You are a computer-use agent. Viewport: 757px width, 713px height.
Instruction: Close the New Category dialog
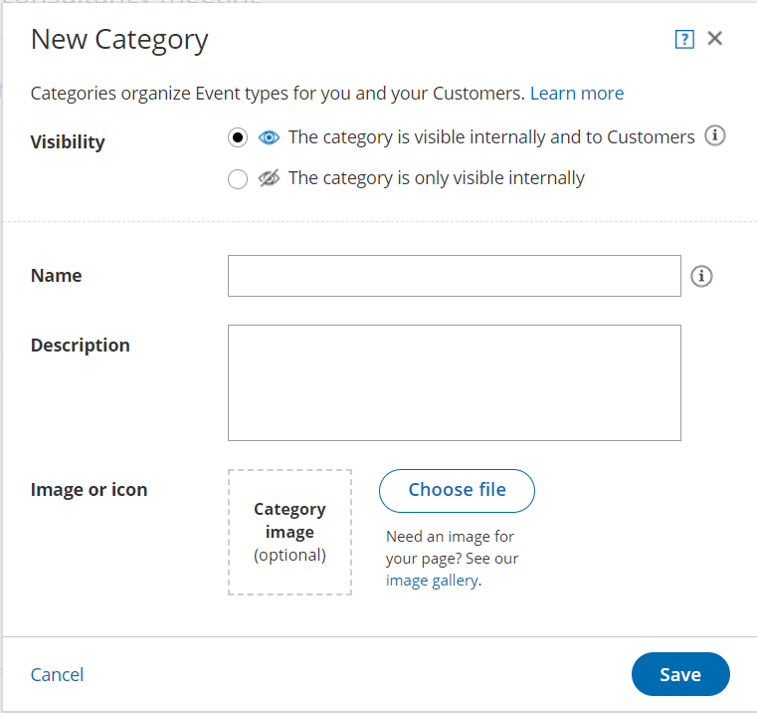(x=714, y=38)
